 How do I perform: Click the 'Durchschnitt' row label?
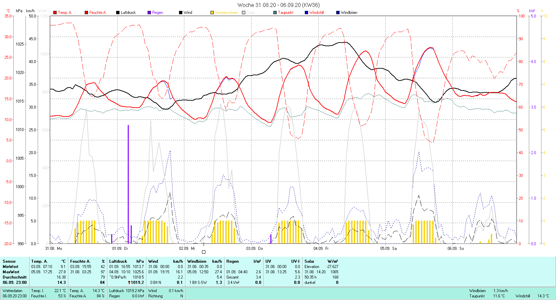click(x=15, y=277)
